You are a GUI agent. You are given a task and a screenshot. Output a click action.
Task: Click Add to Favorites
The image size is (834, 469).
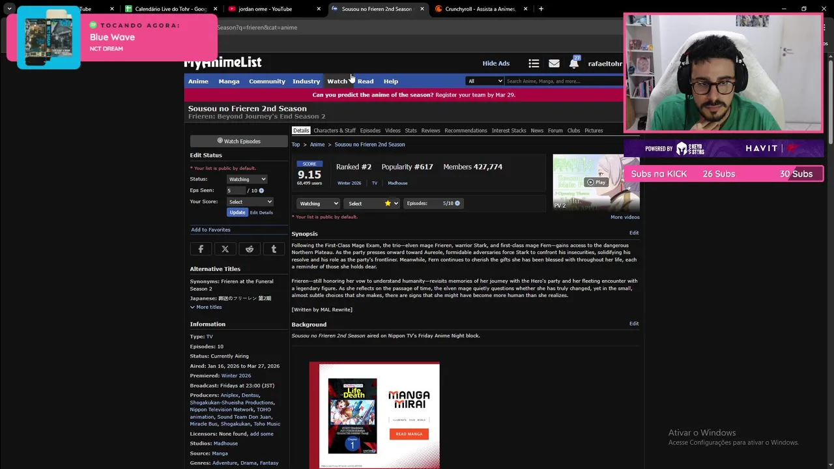coord(210,230)
